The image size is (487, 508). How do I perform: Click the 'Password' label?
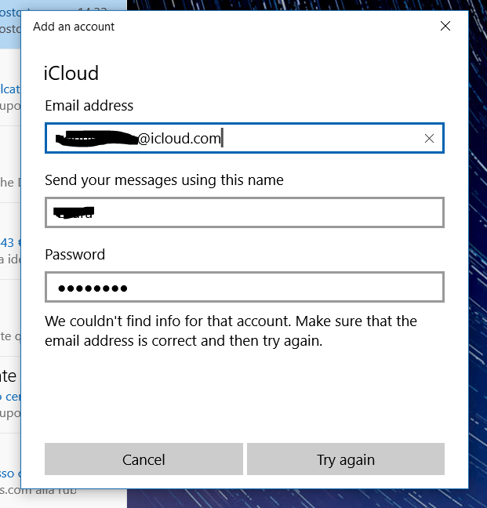75,255
